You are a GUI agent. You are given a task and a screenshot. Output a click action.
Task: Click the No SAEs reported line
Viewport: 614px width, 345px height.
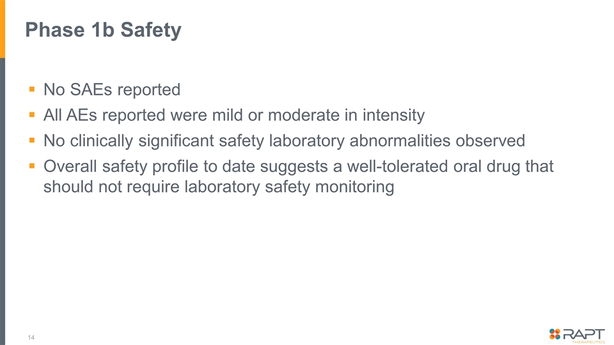pos(112,89)
